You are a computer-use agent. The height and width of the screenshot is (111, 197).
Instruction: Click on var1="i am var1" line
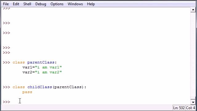point(42,67)
